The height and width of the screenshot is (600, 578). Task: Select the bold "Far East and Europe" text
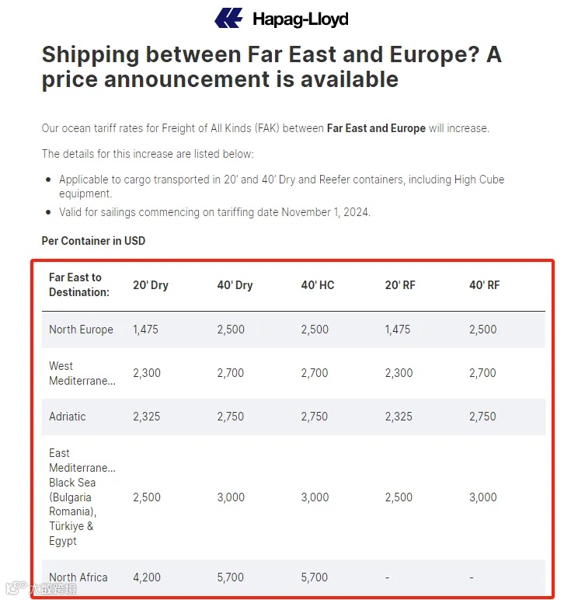pyautogui.click(x=376, y=128)
